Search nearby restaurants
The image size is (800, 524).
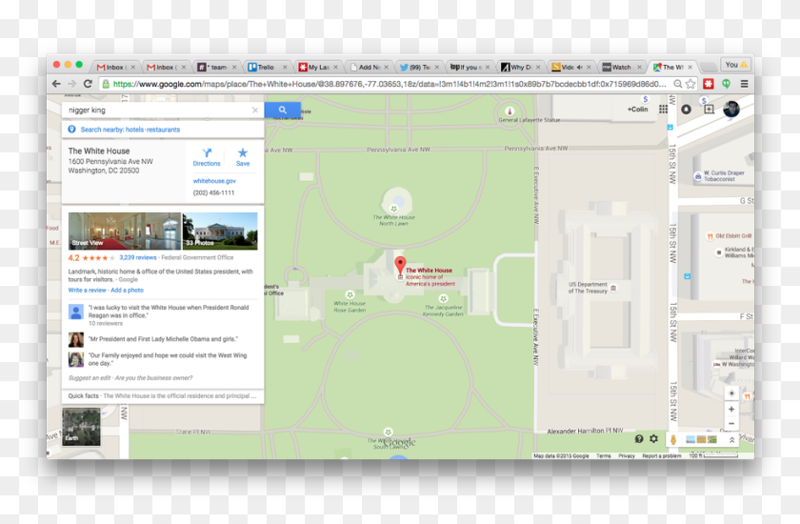pyautogui.click(x=163, y=130)
